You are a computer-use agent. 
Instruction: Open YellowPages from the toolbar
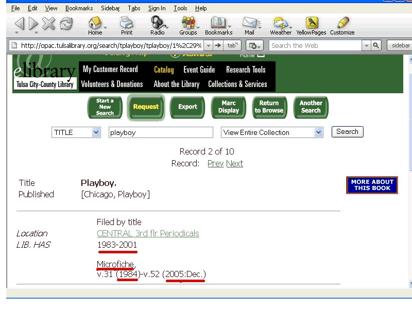pos(311,26)
